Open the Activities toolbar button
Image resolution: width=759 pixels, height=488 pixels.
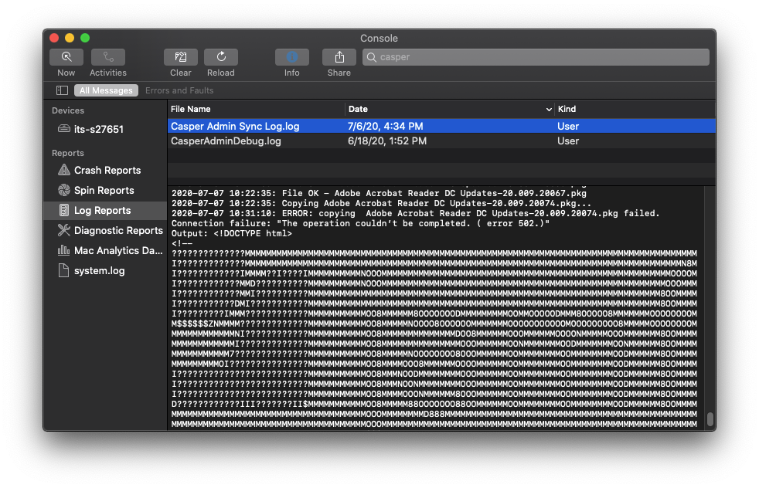coord(108,57)
